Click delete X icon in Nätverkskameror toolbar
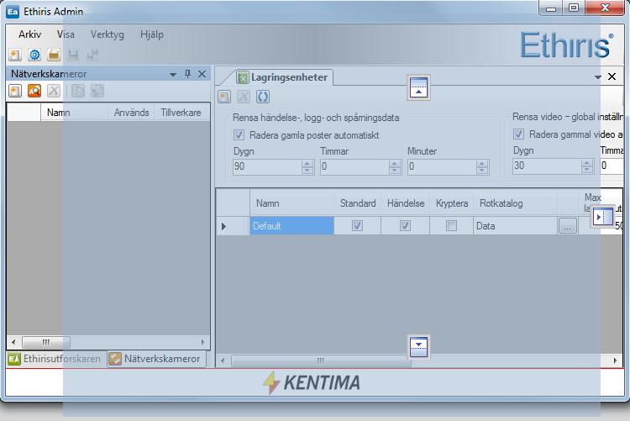 [54, 91]
